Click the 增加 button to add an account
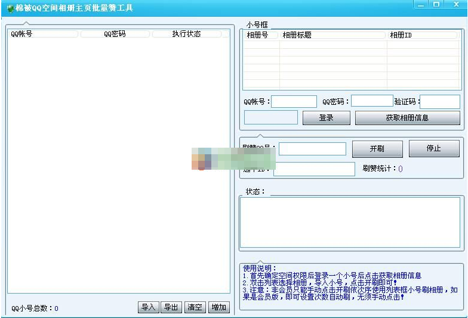This screenshot has width=468, height=318. (x=219, y=307)
